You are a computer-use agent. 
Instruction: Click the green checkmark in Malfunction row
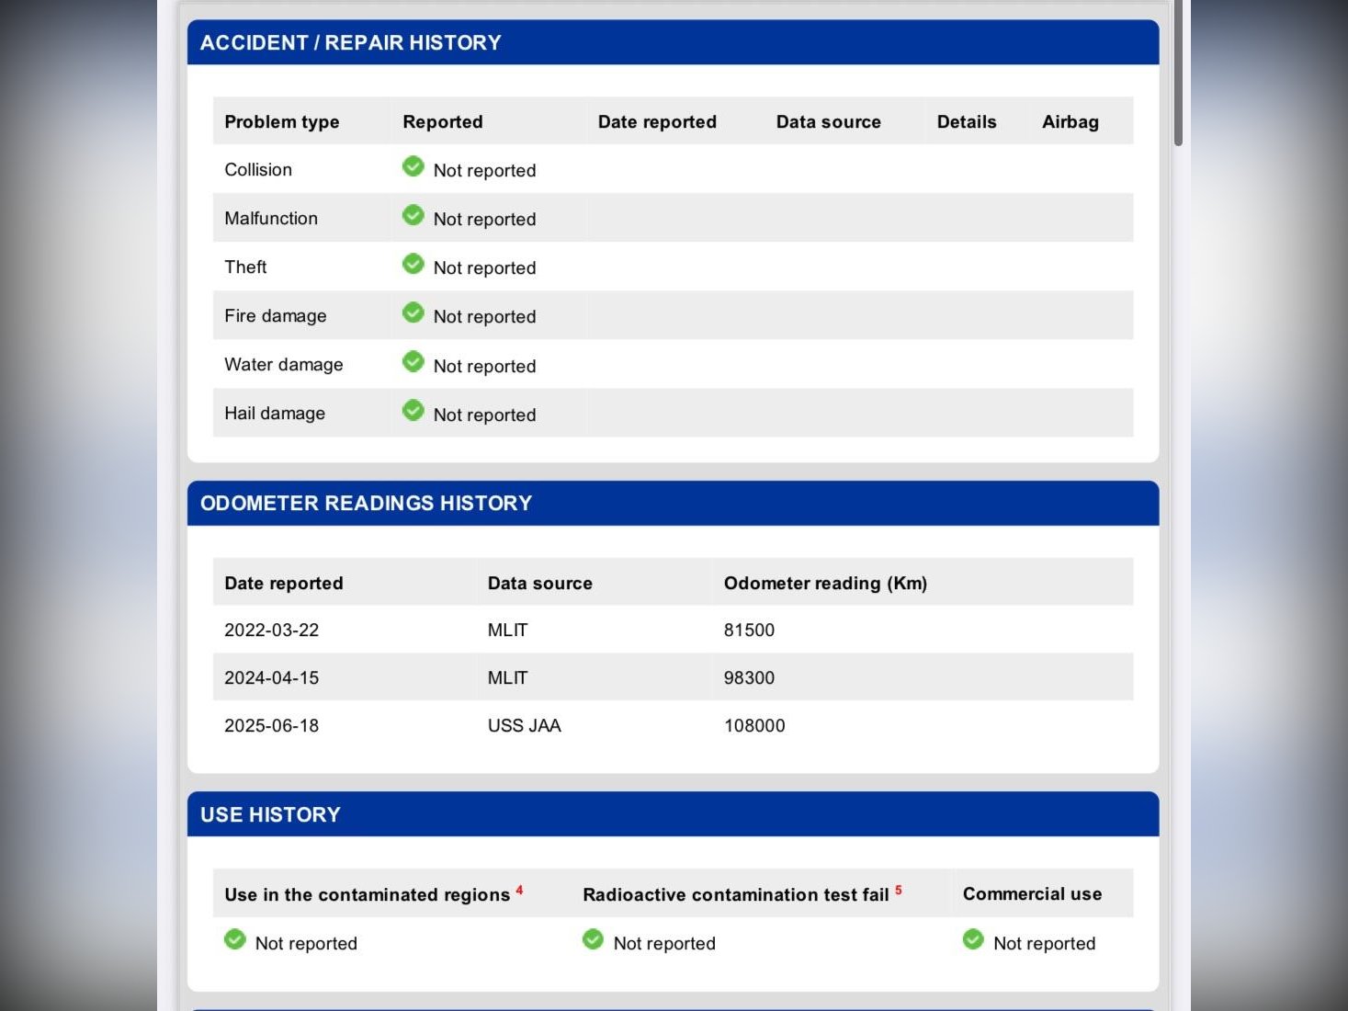tap(413, 215)
